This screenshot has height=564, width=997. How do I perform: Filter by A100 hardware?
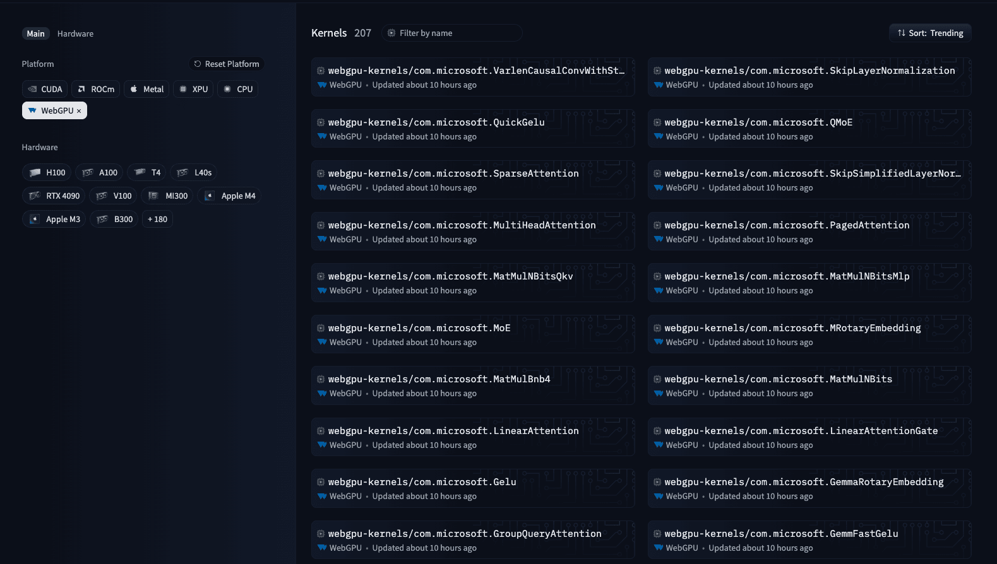[100, 172]
